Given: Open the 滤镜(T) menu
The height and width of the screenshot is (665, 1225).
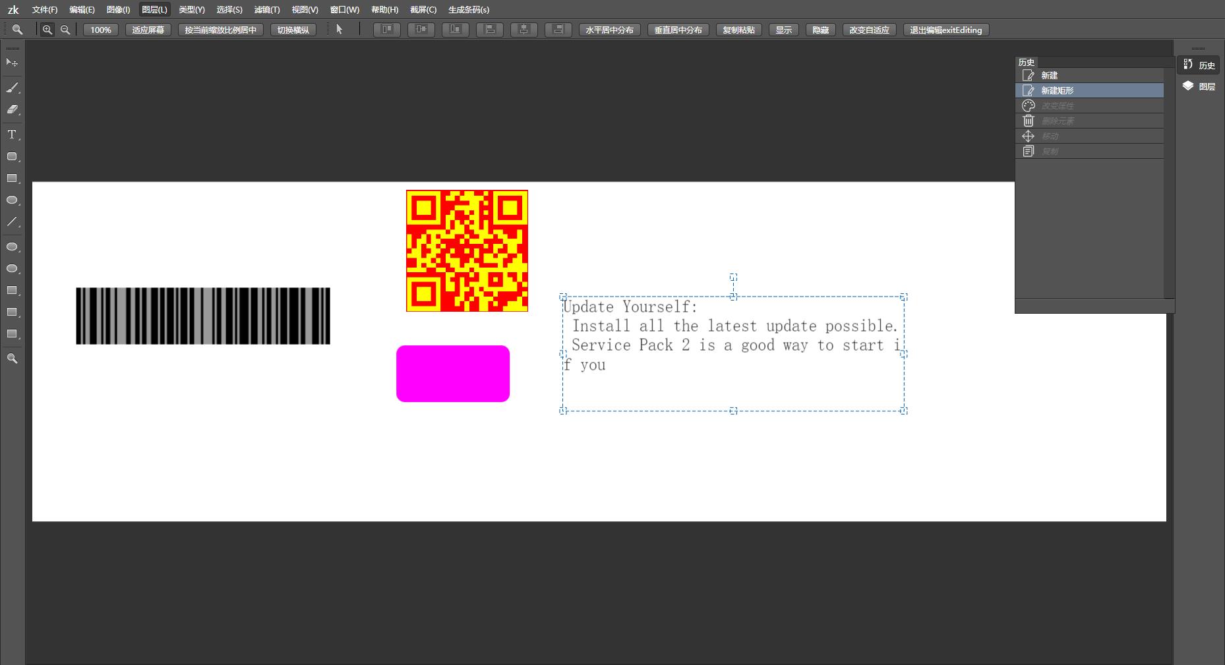Looking at the screenshot, I should click(x=267, y=10).
